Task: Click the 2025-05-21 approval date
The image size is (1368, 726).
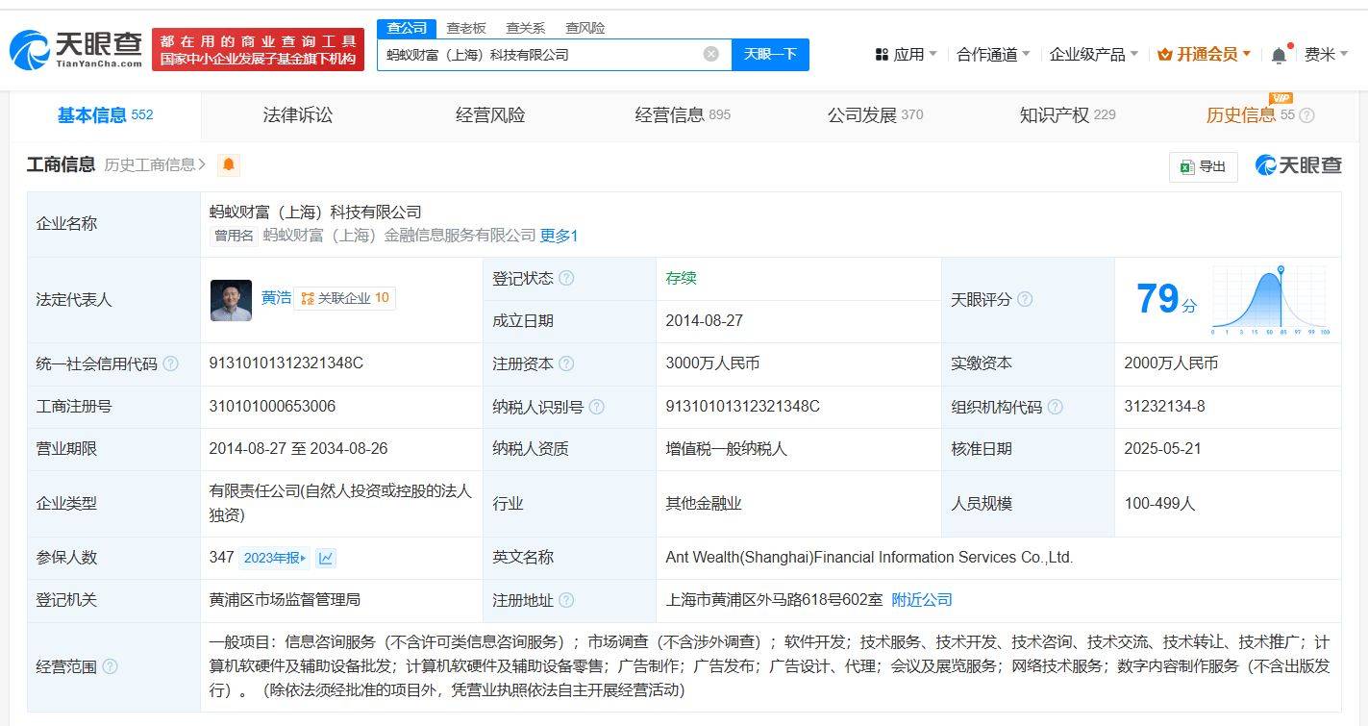Action: tap(1162, 449)
